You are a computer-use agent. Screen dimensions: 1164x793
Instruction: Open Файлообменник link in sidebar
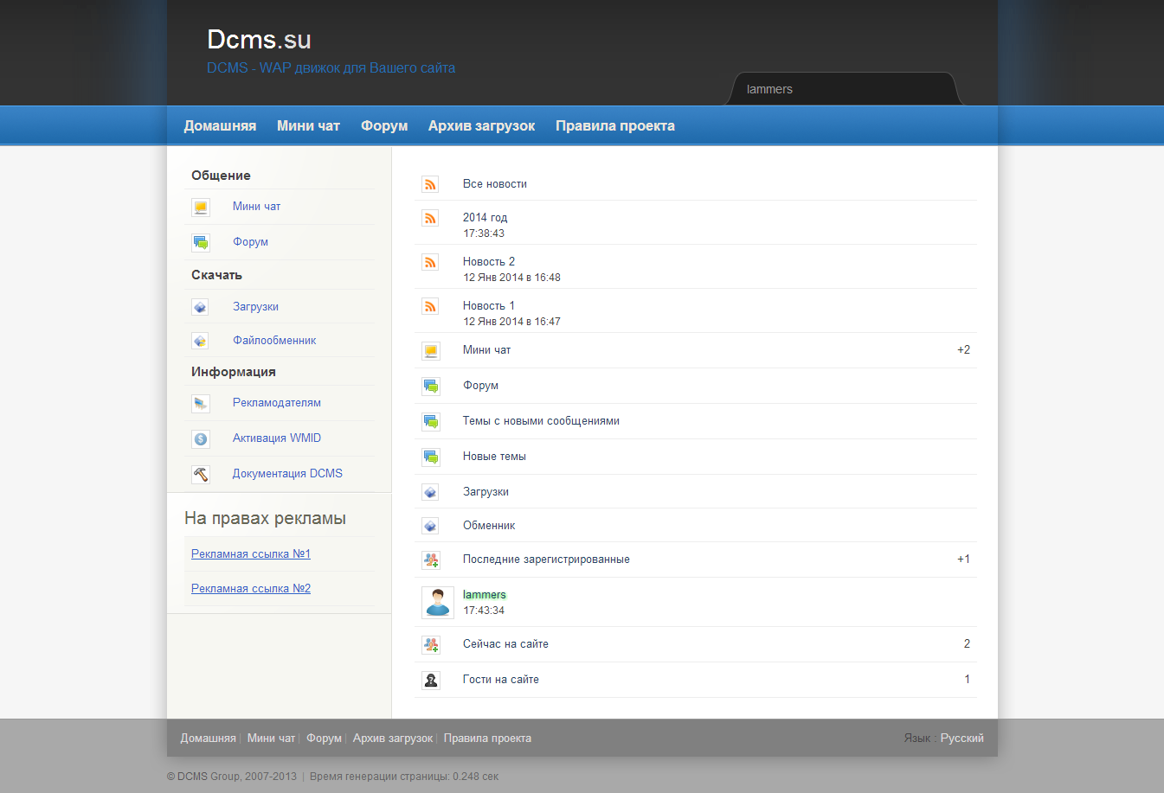coord(274,341)
